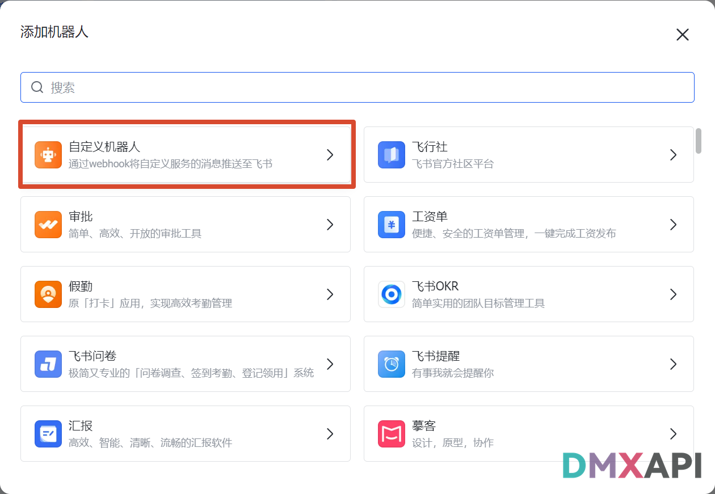Expand the 摹客 chevron arrow
715x494 pixels.
click(674, 434)
